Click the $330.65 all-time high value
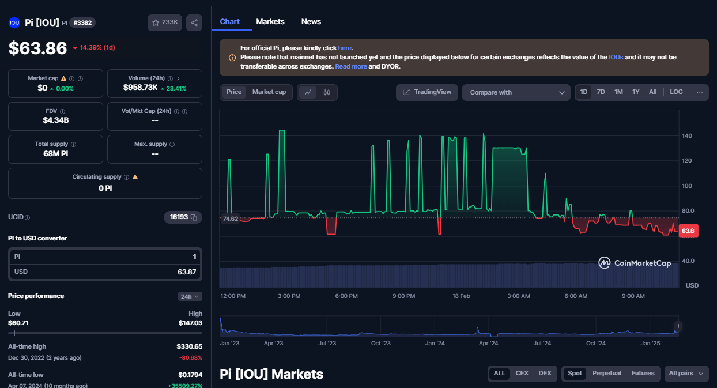Screen dimensions: 717x388 click(x=190, y=346)
